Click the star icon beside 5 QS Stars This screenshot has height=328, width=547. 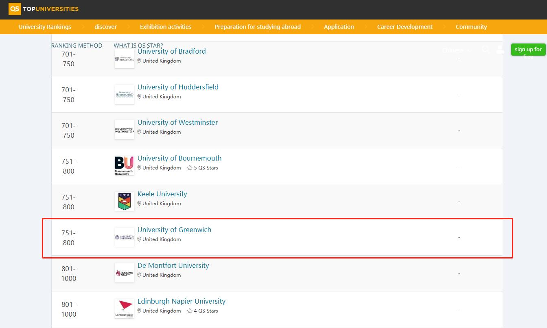(x=190, y=167)
